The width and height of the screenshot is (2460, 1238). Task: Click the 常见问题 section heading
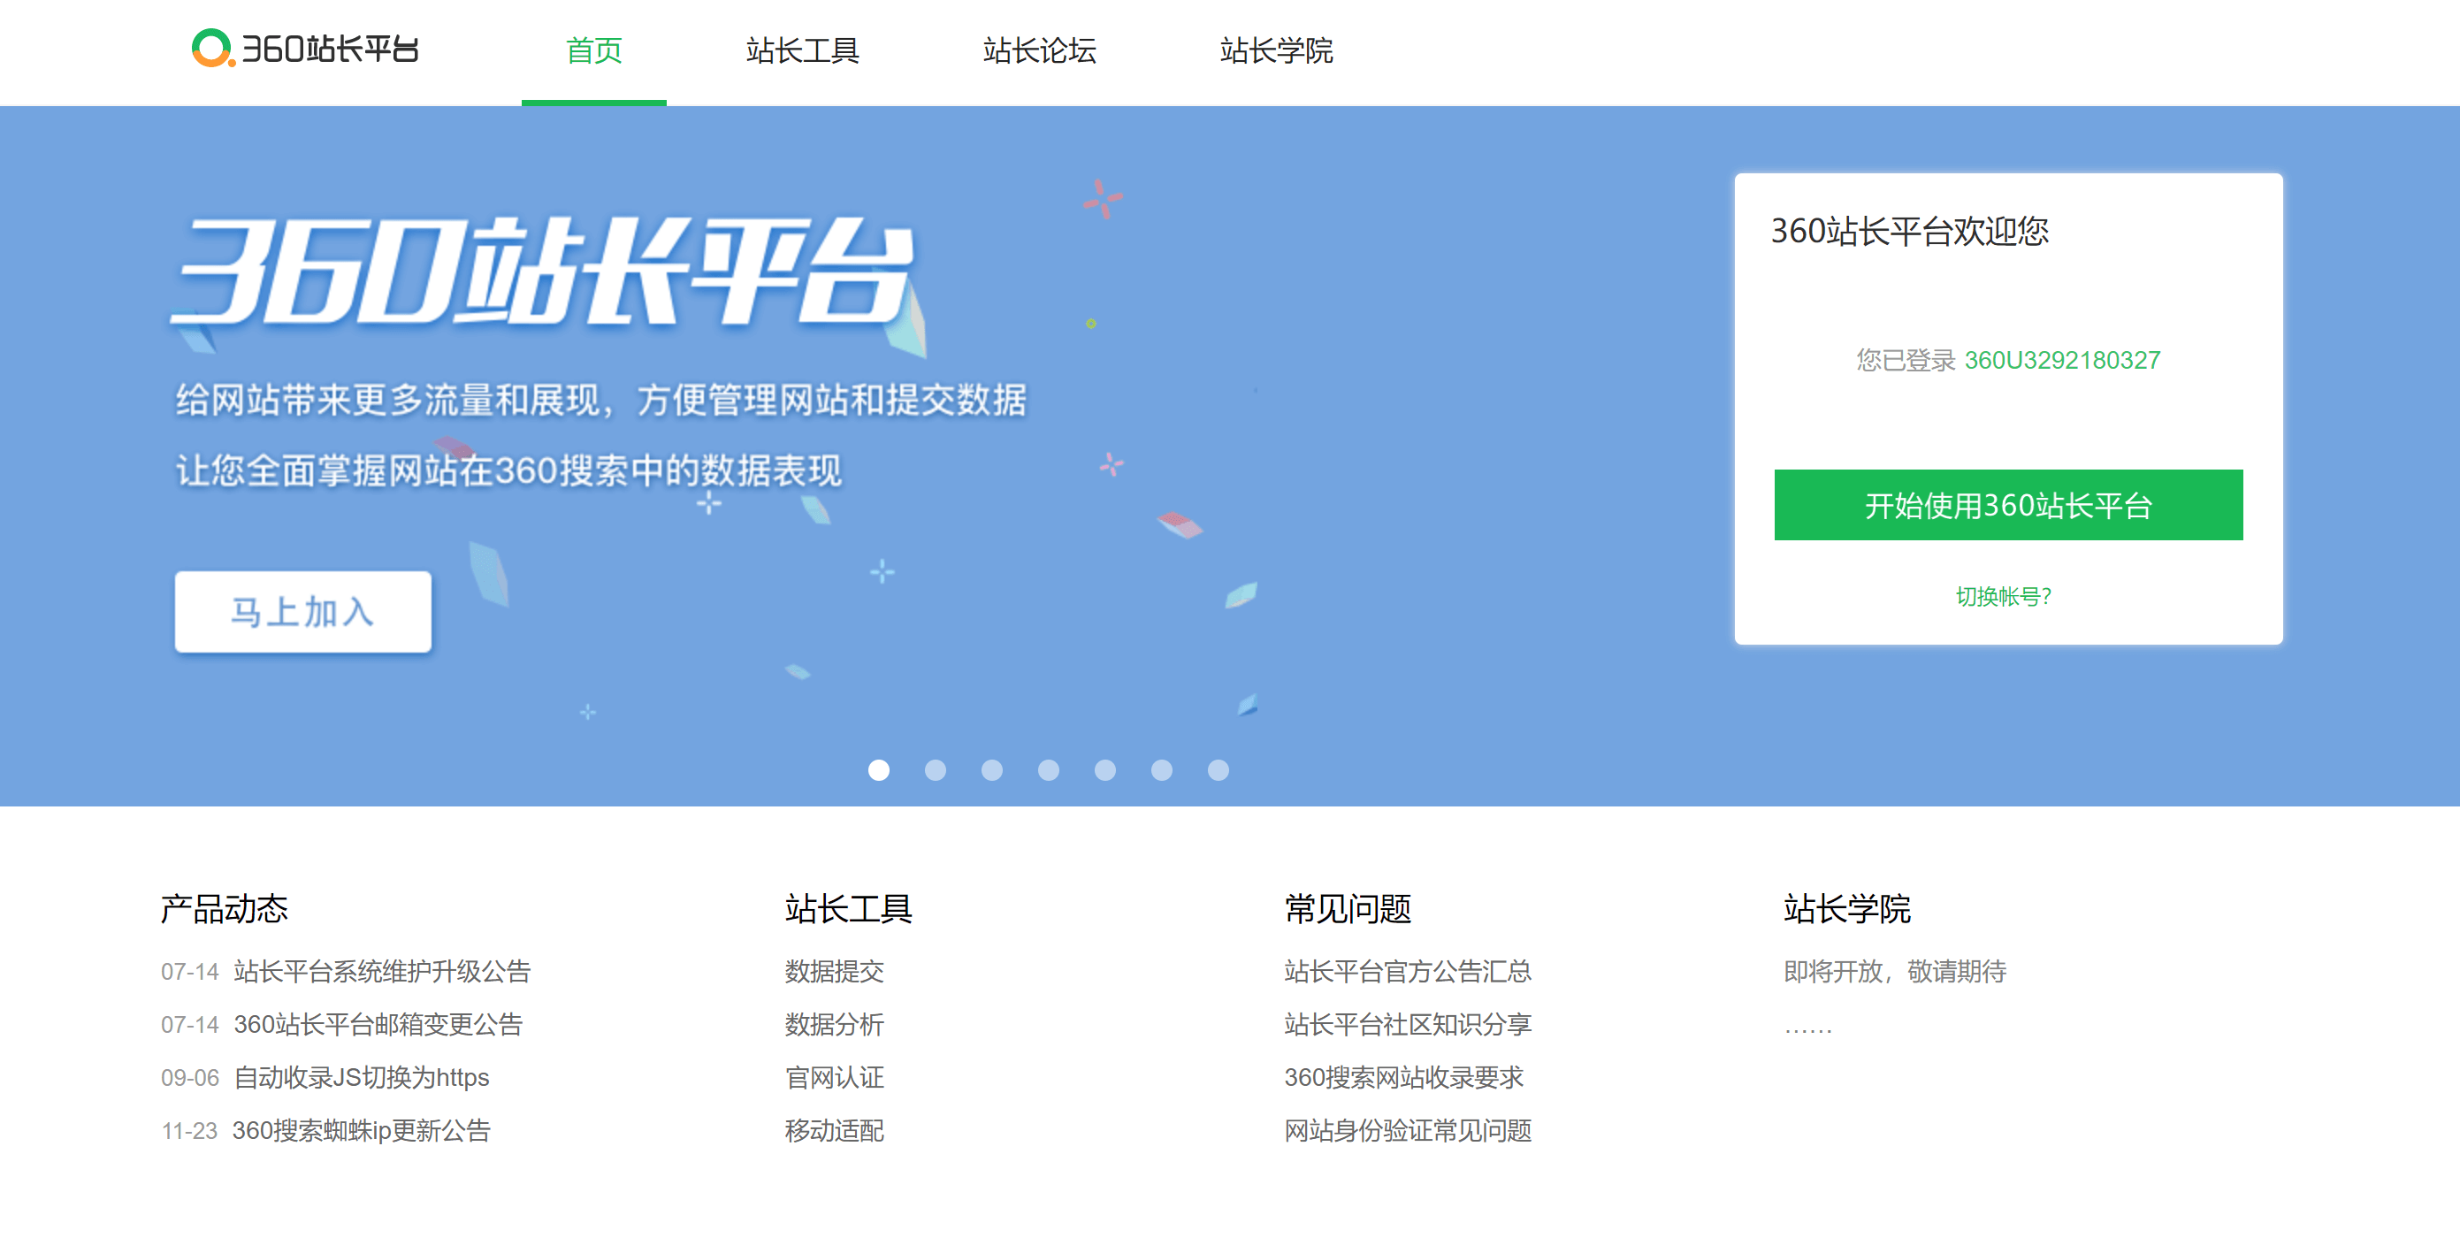click(x=1348, y=908)
